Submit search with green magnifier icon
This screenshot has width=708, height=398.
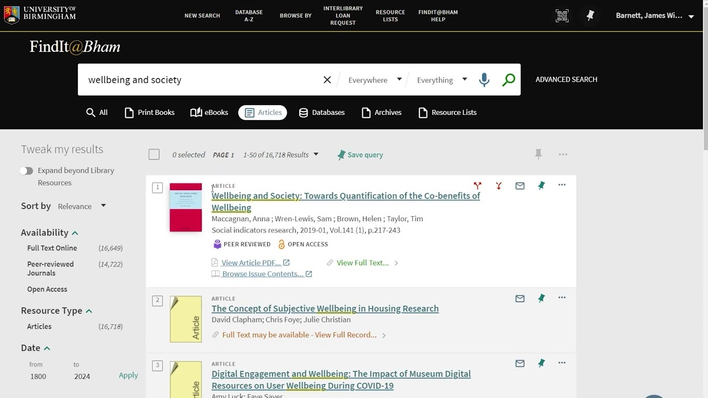pos(508,80)
